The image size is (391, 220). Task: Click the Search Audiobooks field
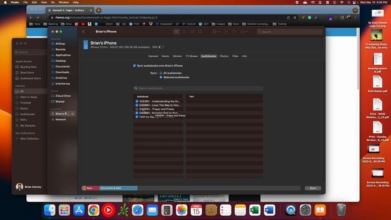click(x=198, y=88)
